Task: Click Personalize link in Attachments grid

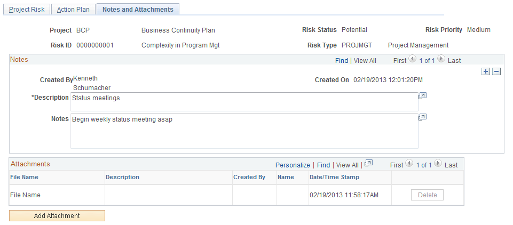Action: click(x=293, y=165)
